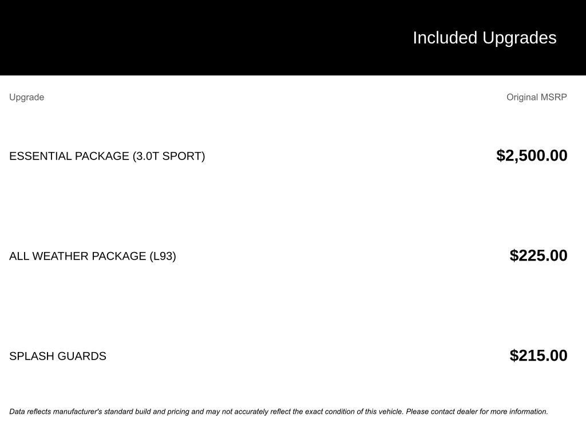Screen dimensions: 586x439
Task: Click the word "MSRP" in the header
Action: (x=553, y=97)
